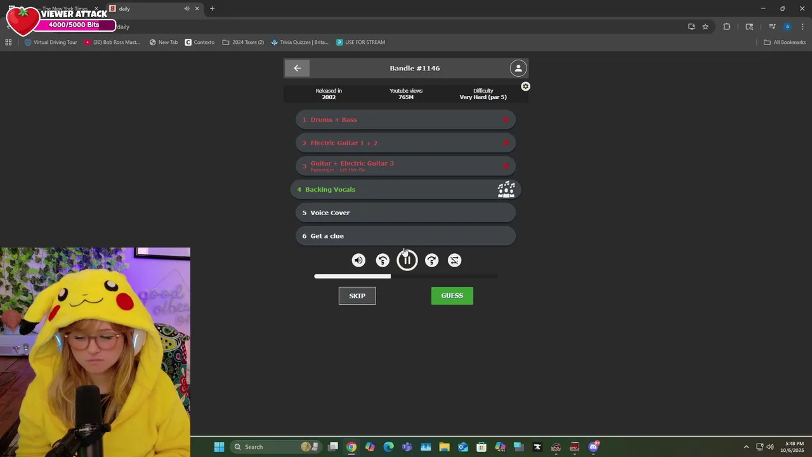Expand the 2024 Taxes (2) bookmark folder
Image resolution: width=812 pixels, height=457 pixels.
point(243,43)
